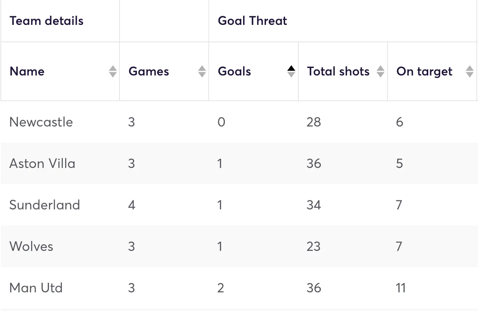The width and height of the screenshot is (478, 311).
Task: Open the Newcastle team row
Action: (x=41, y=122)
